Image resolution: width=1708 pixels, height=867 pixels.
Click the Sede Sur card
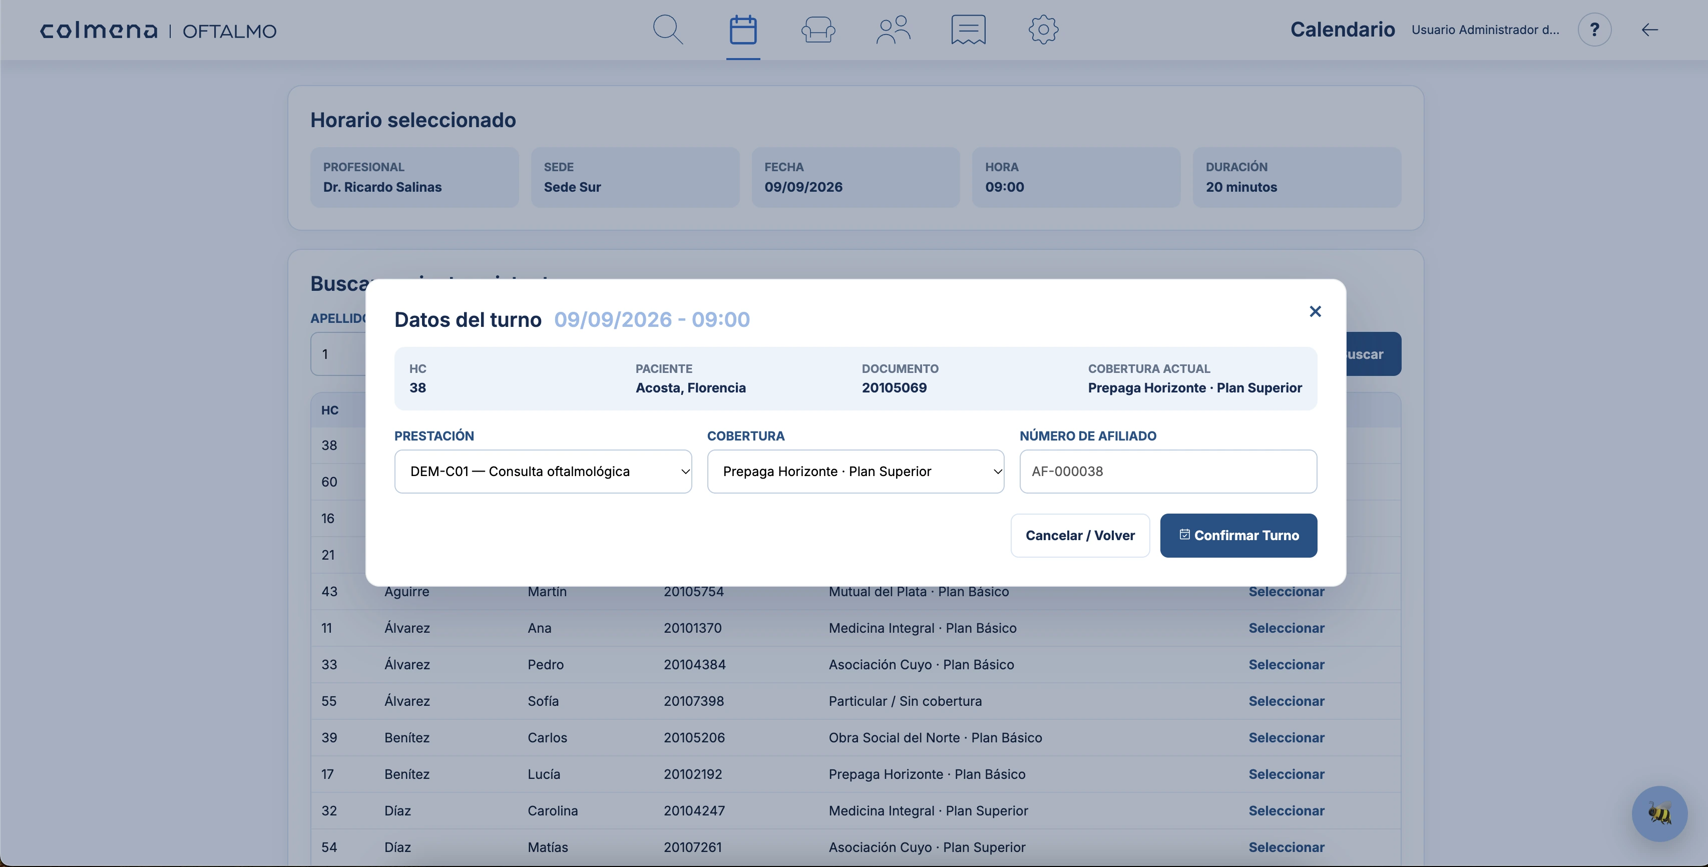point(635,178)
